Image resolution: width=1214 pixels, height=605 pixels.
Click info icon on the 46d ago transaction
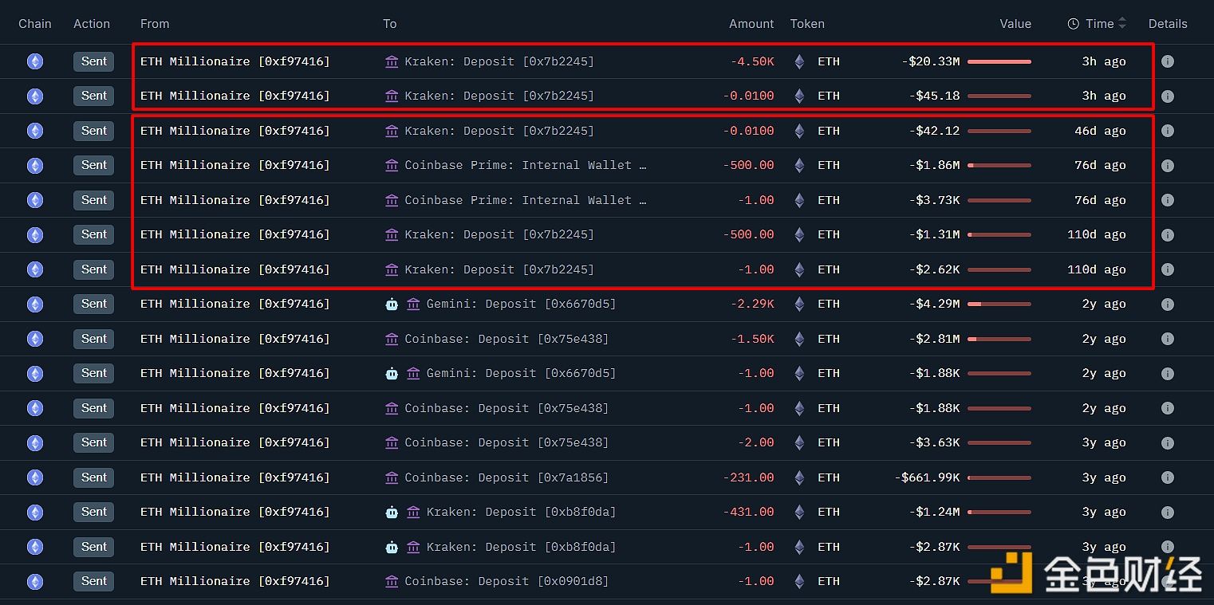pyautogui.click(x=1167, y=131)
